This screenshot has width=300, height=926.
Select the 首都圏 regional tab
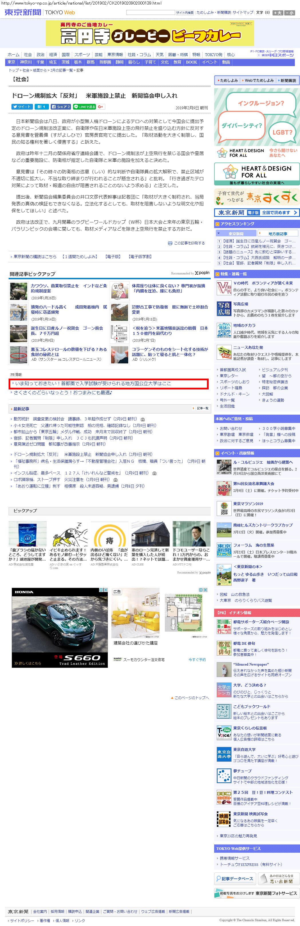pyautogui.click(x=105, y=62)
